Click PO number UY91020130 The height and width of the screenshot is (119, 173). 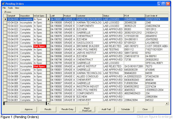(x=134, y=36)
